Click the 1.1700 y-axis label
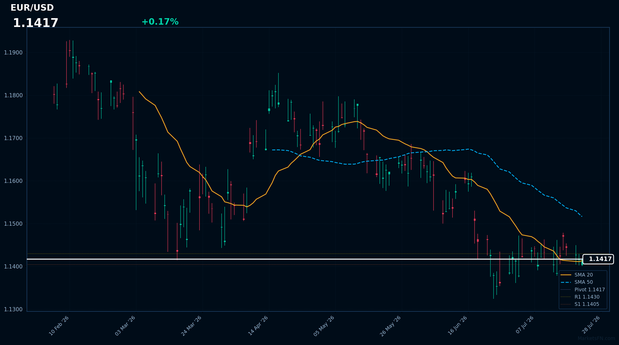Image resolution: width=619 pixels, height=345 pixels. tap(13, 138)
